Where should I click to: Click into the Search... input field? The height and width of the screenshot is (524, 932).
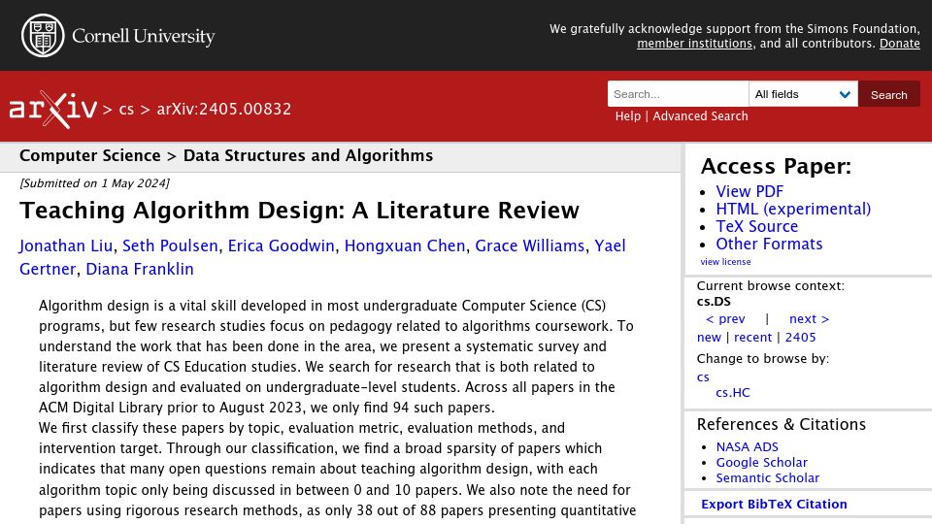(679, 94)
